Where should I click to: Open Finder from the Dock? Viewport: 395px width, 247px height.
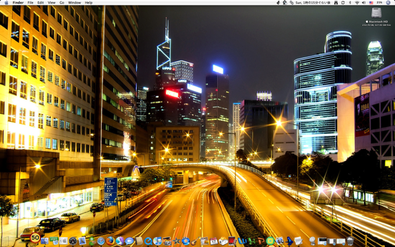click(x=45, y=241)
